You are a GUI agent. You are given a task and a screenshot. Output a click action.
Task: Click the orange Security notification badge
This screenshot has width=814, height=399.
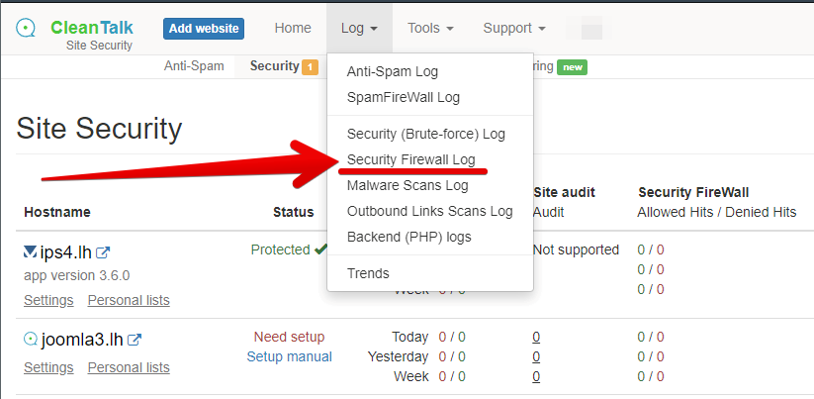click(310, 67)
